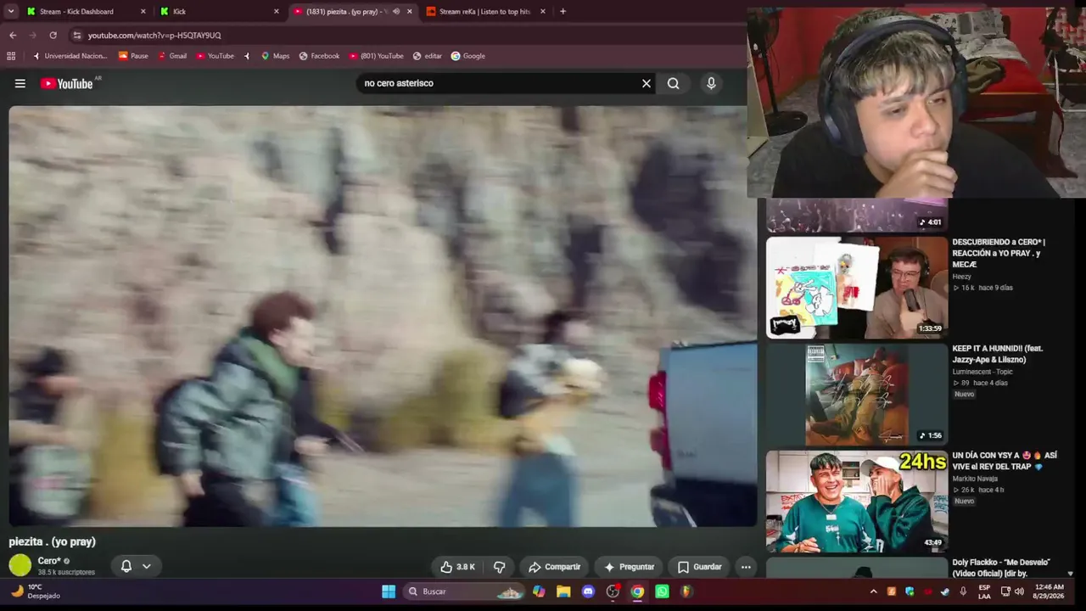Start voice search with the microphone
Image resolution: width=1086 pixels, height=611 pixels.
click(x=711, y=83)
